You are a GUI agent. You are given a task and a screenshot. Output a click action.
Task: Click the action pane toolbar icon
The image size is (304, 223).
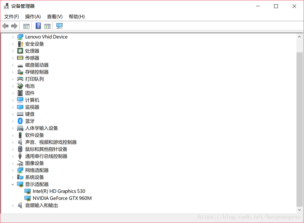(x=47, y=26)
